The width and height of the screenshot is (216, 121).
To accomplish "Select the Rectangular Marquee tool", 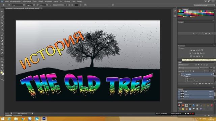I will [2, 14].
